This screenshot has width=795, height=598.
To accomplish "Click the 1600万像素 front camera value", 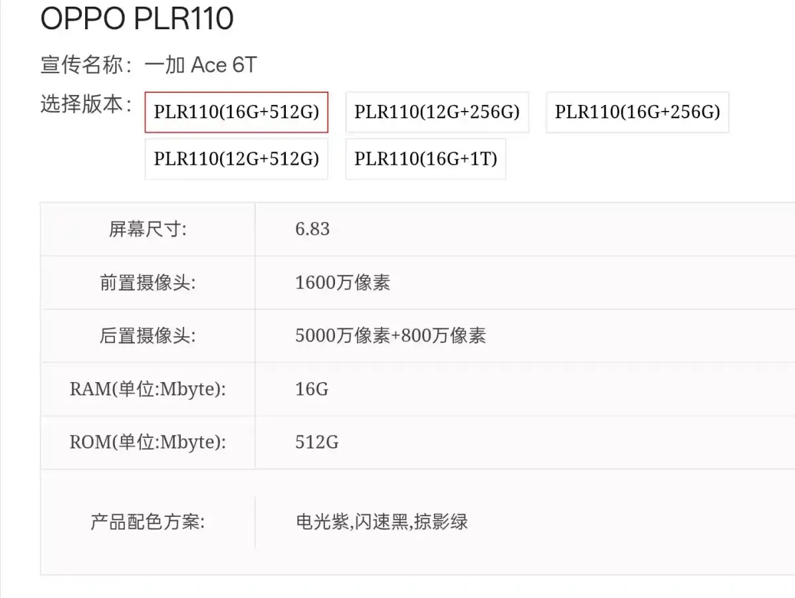I will point(342,282).
